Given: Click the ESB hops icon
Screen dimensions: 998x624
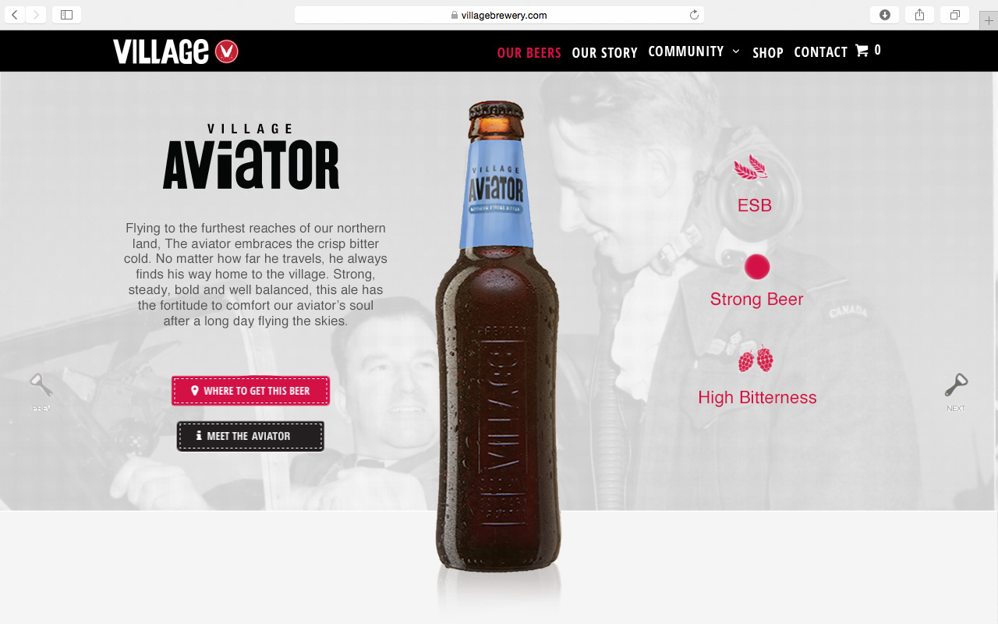Looking at the screenshot, I should click(x=751, y=166).
